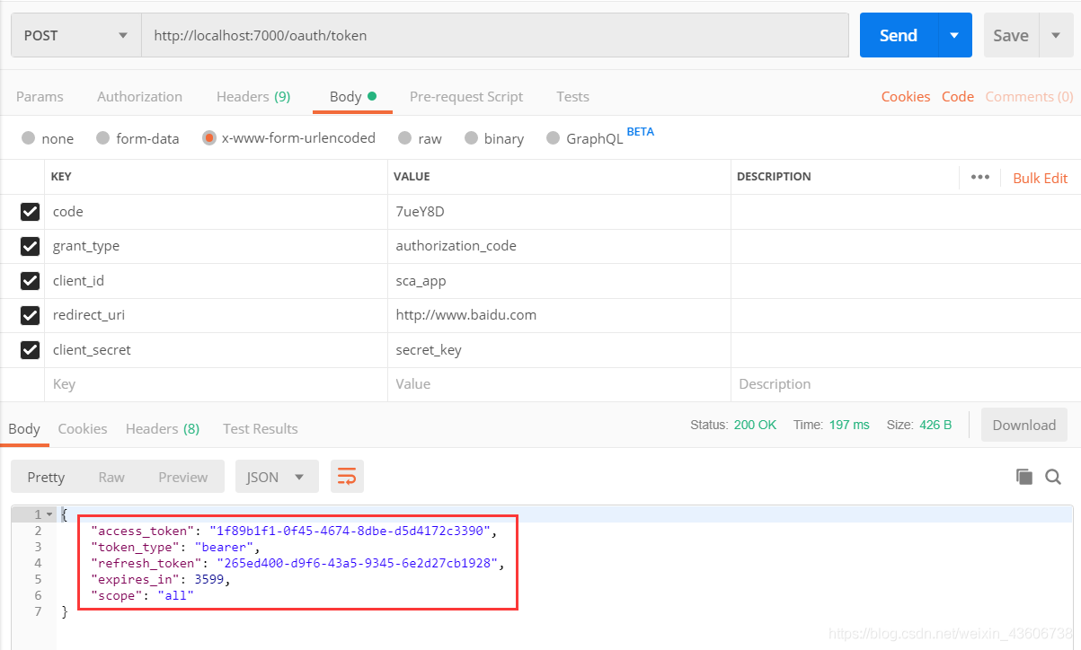Open the Send button dropdown arrow
Screen dimensions: 1081x650
click(954, 35)
